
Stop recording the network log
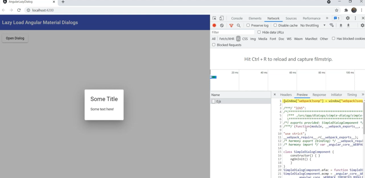[x=214, y=26]
